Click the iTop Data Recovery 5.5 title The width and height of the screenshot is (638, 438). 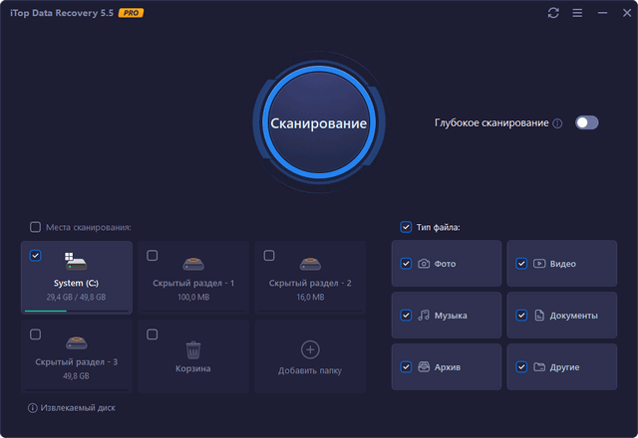click(x=62, y=13)
